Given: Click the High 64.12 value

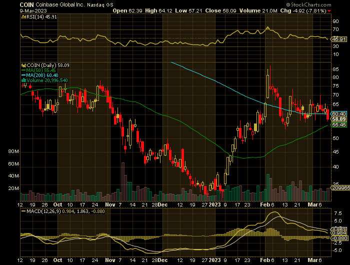Looking at the screenshot, I should pyautogui.click(x=158, y=10).
